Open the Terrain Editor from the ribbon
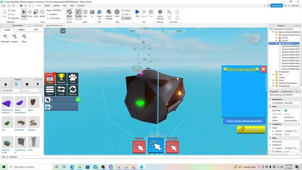Screen dimensions: 302x170 click(69, 14)
